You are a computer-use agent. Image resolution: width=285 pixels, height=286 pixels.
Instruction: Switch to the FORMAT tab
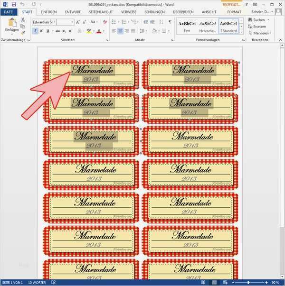coord(234,12)
